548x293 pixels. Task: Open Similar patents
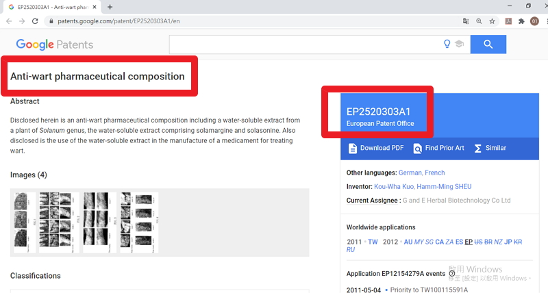coord(490,148)
